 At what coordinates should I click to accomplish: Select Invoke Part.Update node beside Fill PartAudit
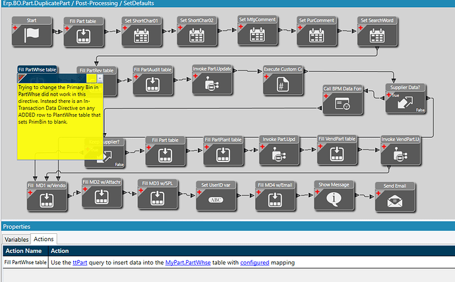tap(212, 80)
